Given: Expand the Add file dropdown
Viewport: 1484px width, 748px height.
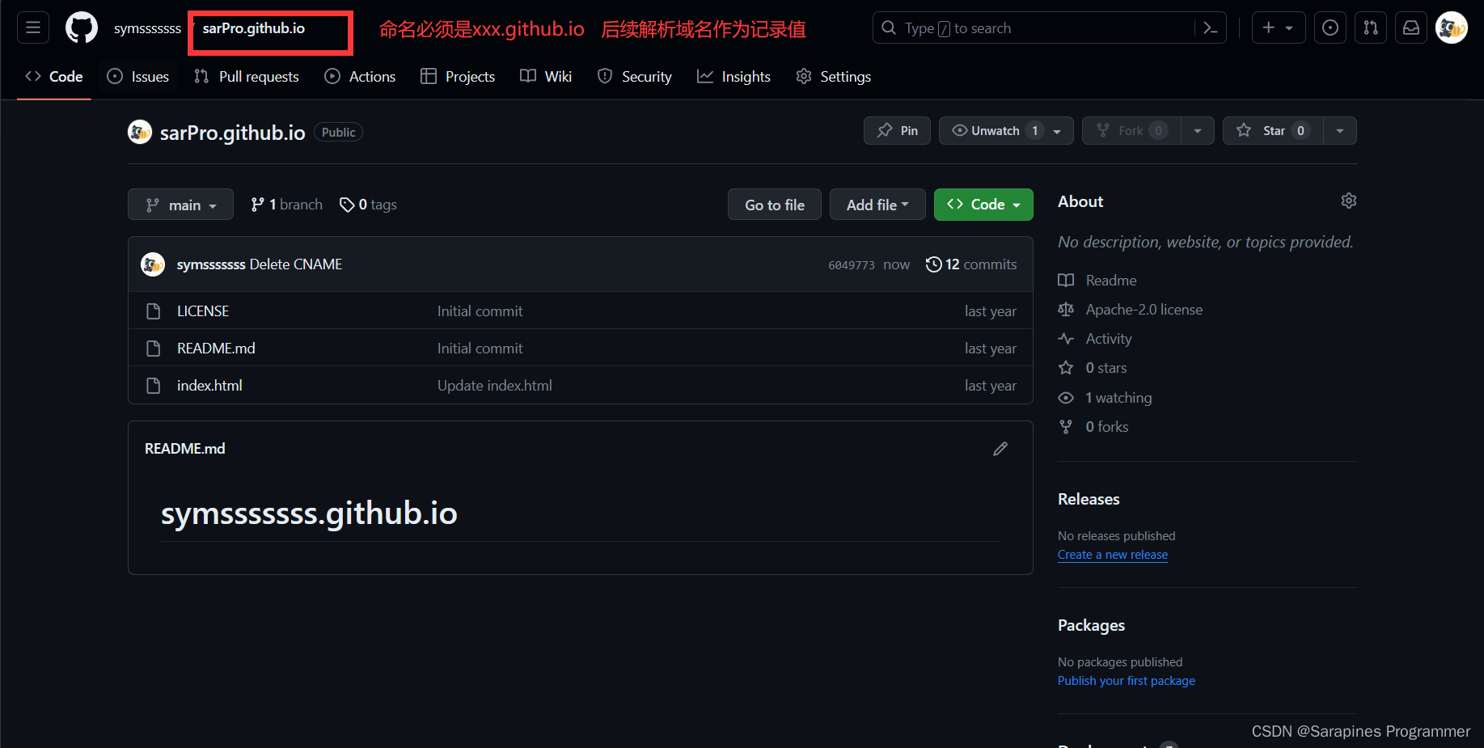Looking at the screenshot, I should point(877,204).
